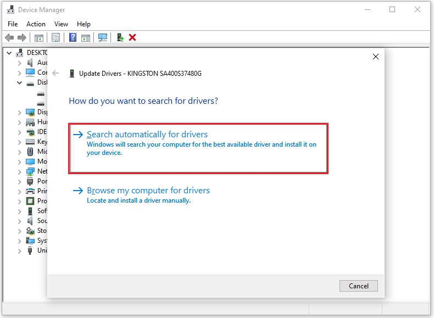Expand the System devices node chevron
This screenshot has width=434, height=318.
pos(19,241)
